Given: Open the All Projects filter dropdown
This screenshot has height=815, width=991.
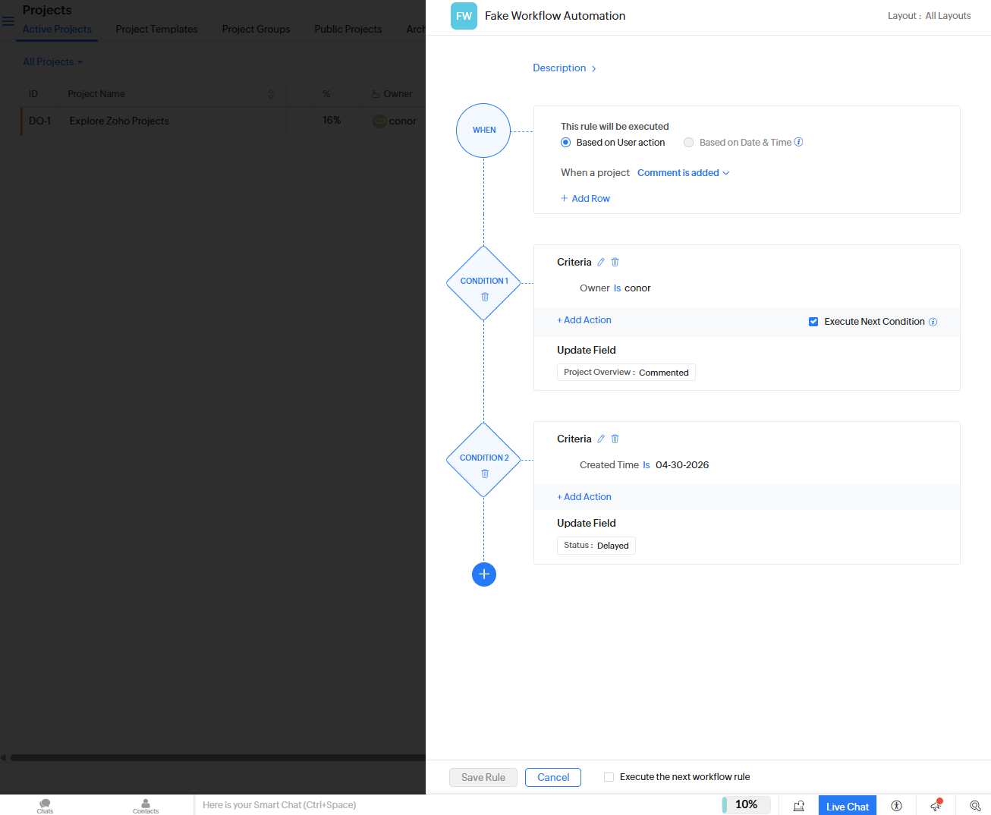Looking at the screenshot, I should pos(52,61).
